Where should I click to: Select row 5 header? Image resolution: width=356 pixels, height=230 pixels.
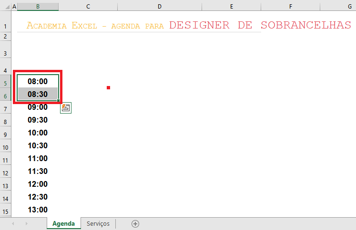[5, 83]
